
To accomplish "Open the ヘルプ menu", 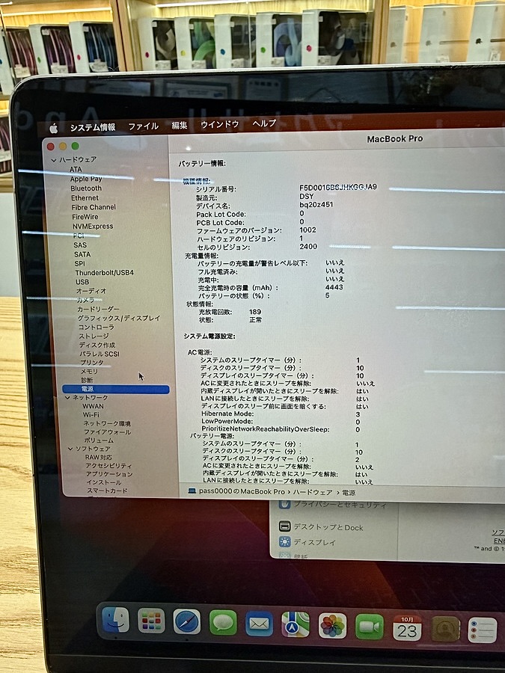I will (265, 123).
